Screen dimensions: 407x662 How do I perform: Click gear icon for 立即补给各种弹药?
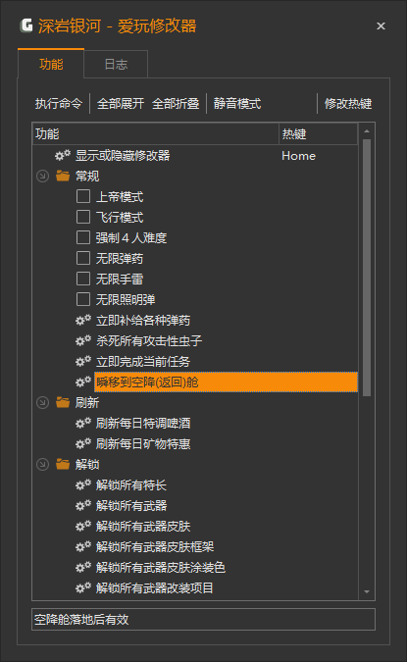coord(83,320)
